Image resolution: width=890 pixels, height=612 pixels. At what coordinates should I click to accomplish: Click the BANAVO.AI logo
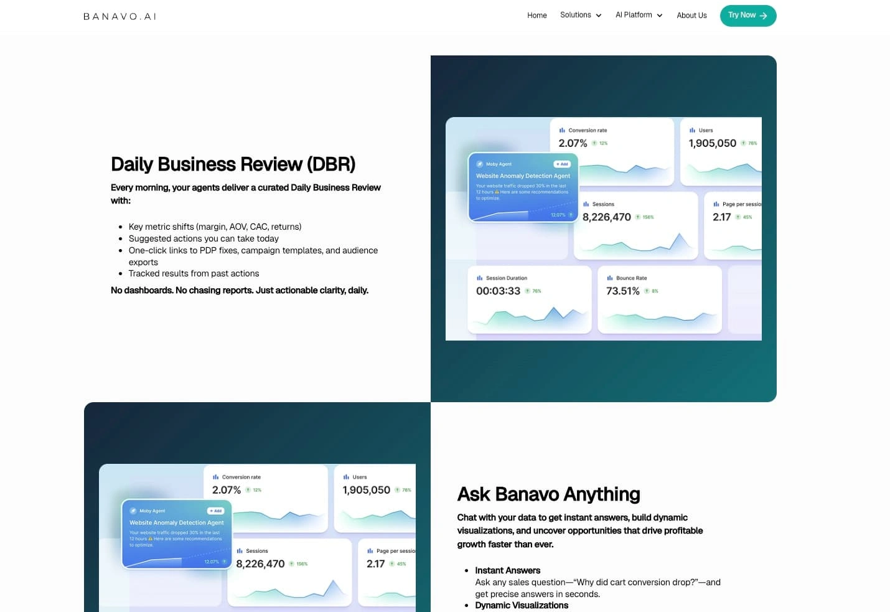coord(120,16)
